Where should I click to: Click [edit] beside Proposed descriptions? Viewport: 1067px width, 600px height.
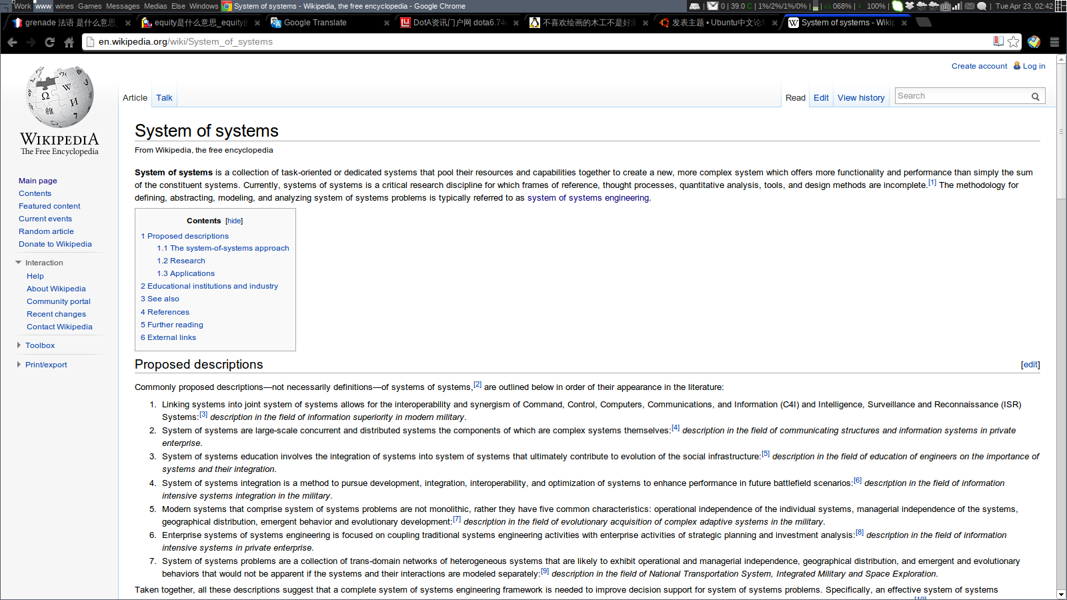tap(1030, 365)
